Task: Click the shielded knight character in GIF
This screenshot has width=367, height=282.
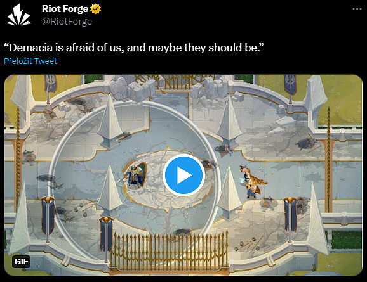Action: [135, 175]
